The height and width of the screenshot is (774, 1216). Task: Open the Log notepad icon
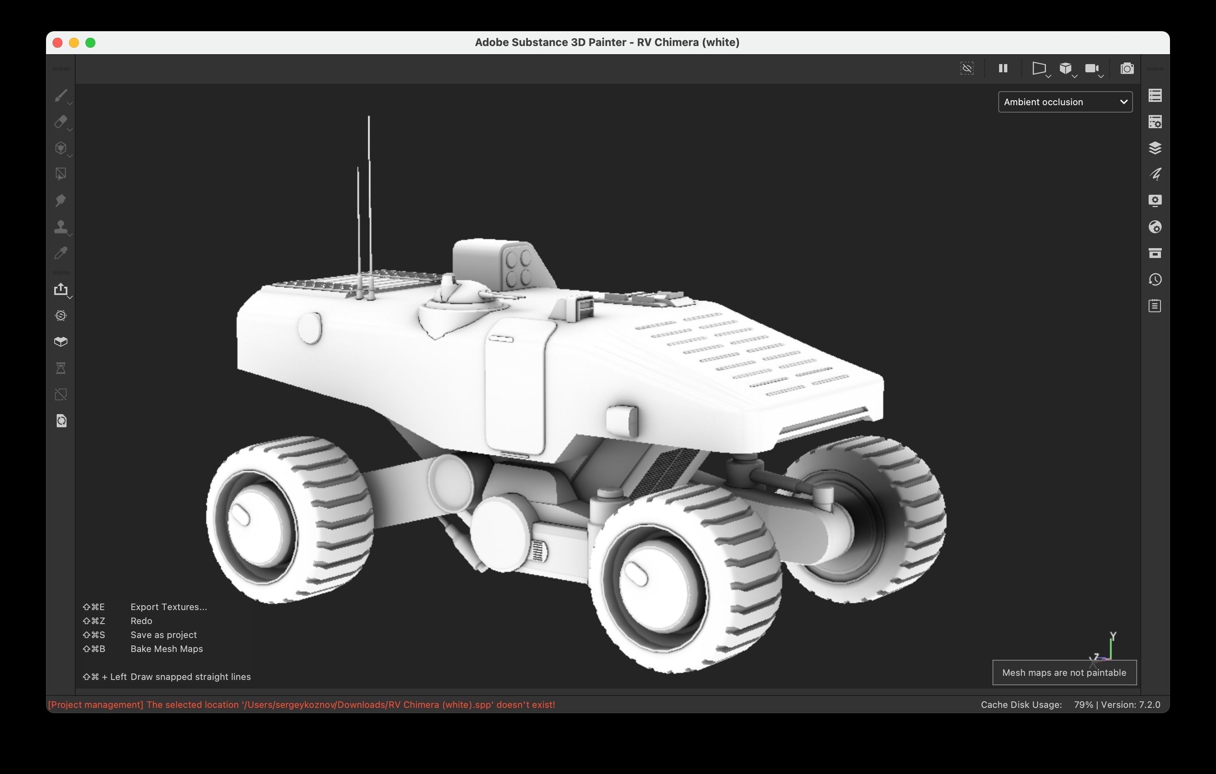pos(1155,306)
